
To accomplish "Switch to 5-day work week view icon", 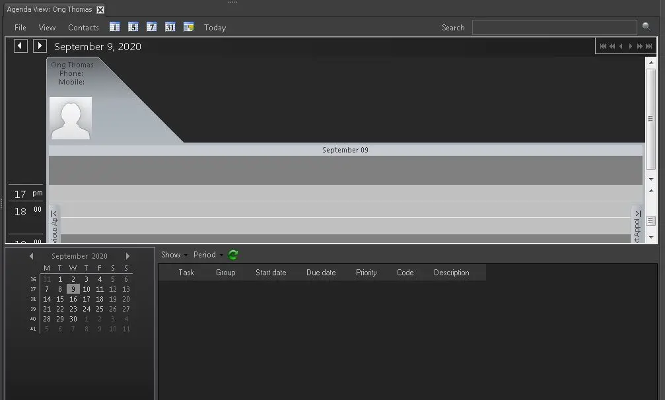I will [133, 27].
